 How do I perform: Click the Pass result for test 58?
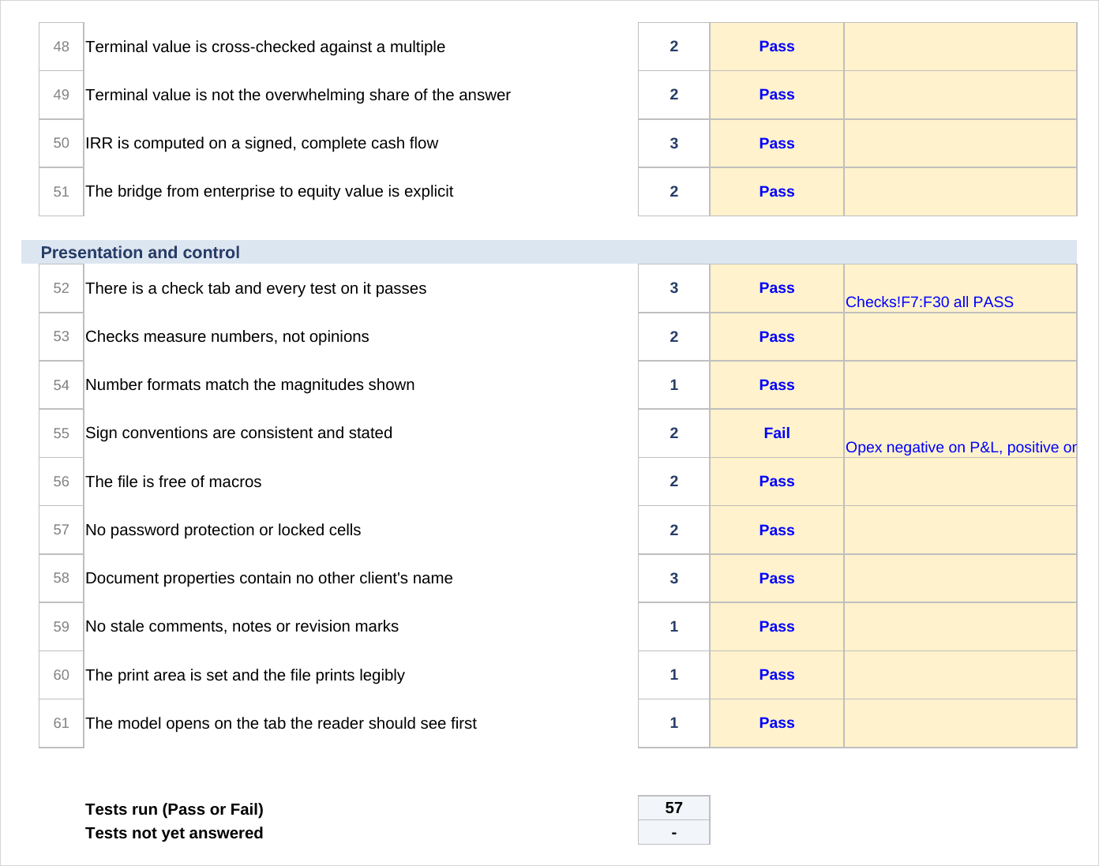pyautogui.click(x=777, y=579)
